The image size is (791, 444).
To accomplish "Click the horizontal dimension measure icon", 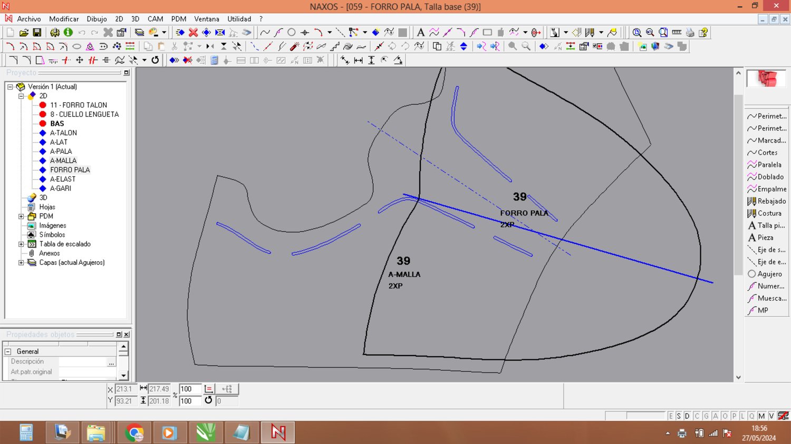I will pyautogui.click(x=358, y=60).
